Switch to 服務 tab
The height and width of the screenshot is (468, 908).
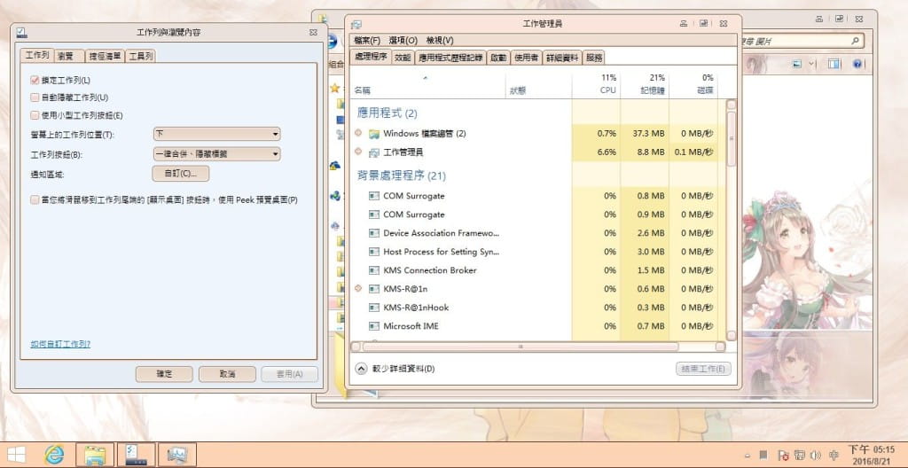pos(594,58)
